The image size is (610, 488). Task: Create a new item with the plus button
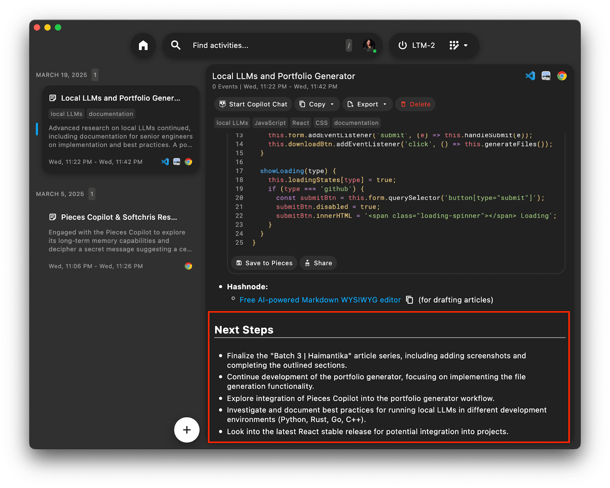click(187, 430)
